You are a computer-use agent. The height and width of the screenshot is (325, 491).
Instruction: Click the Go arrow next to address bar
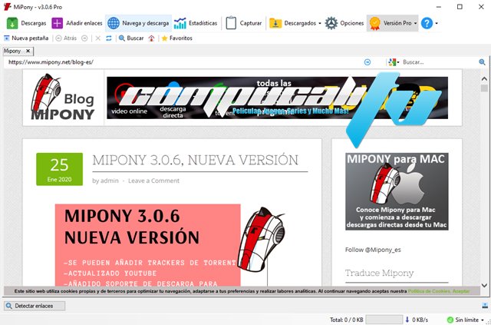(367, 62)
